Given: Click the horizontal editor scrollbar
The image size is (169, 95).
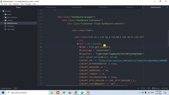Looking at the screenshot, I should tap(87, 85).
